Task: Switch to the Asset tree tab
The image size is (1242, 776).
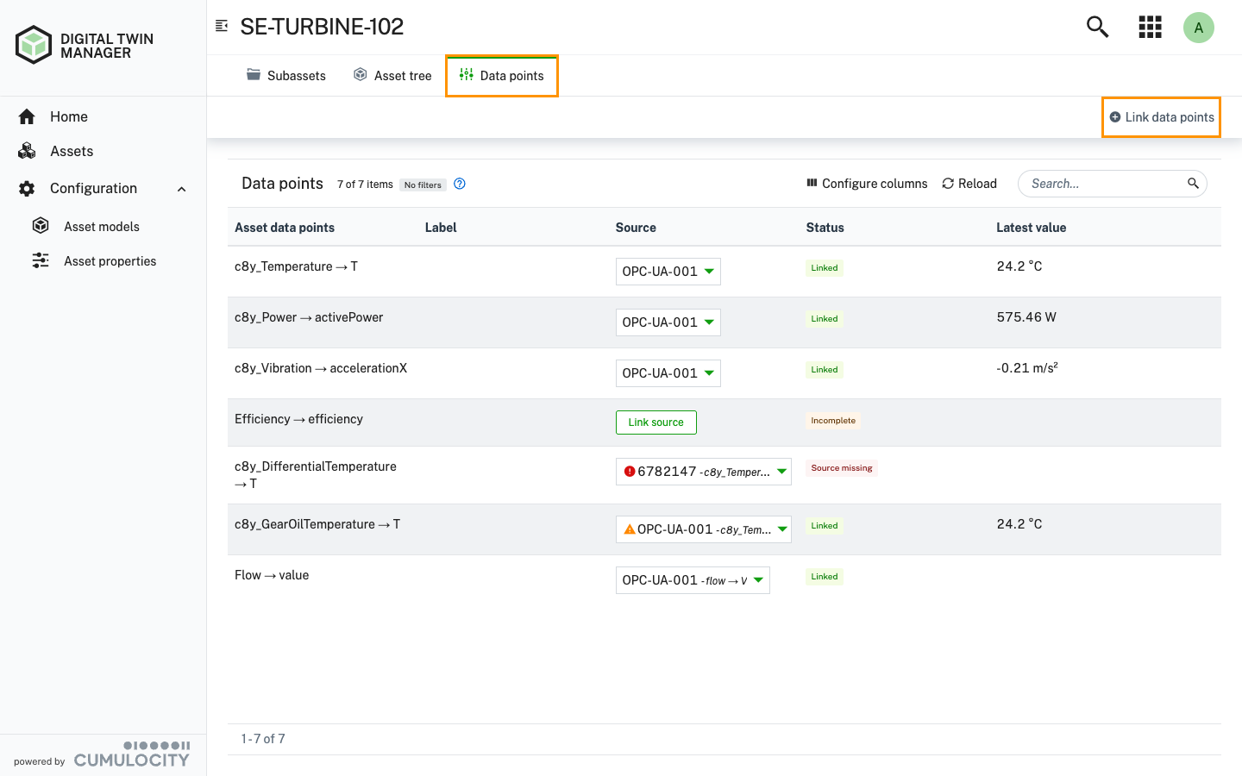Action: (392, 75)
